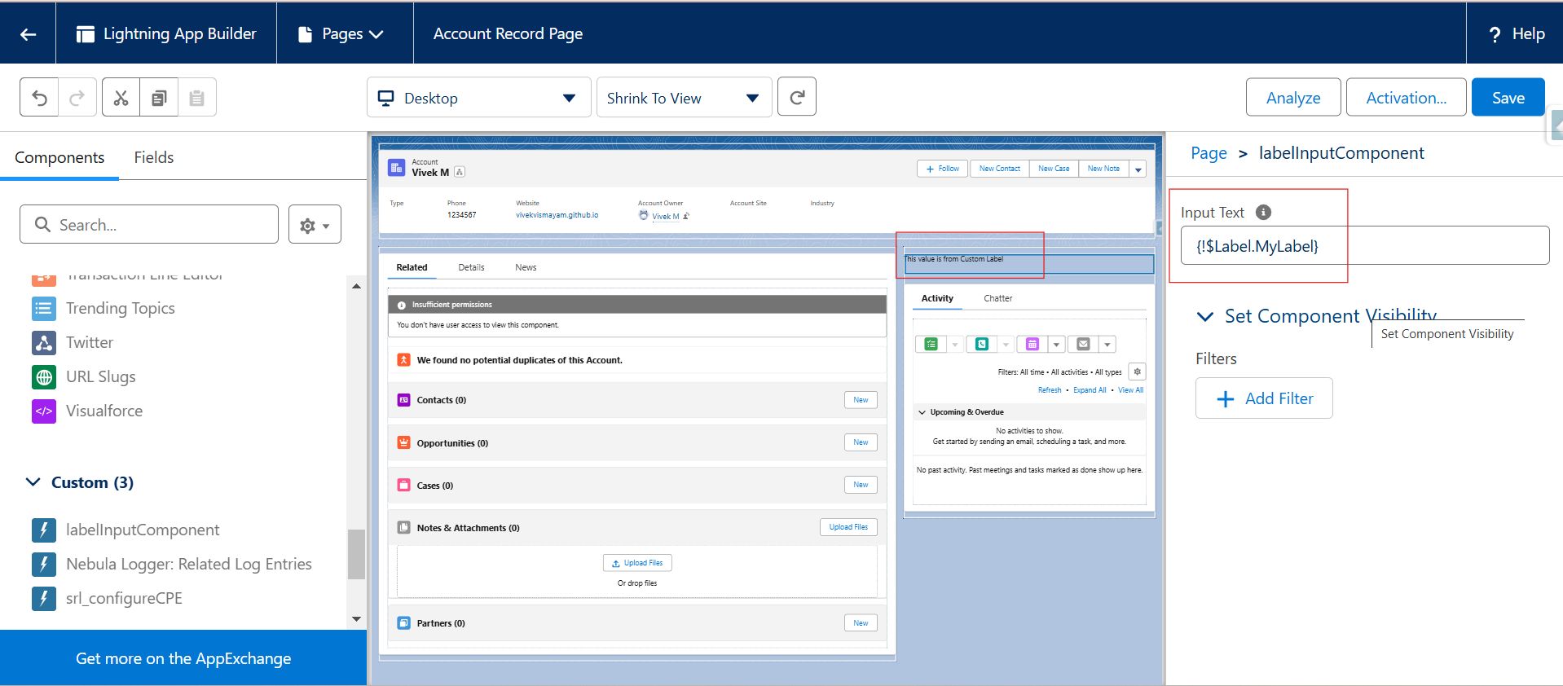Click the vivekvismayam.github.io website link

(x=557, y=215)
